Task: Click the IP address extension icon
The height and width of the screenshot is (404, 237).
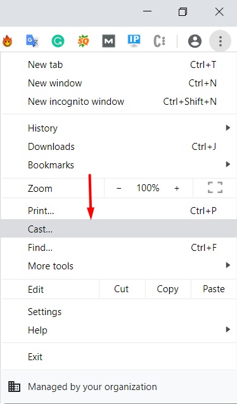Action: point(134,41)
